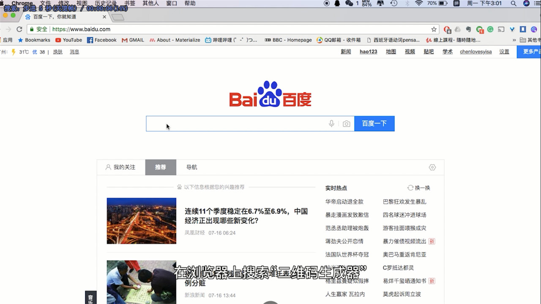541x304 pixels.
Task: Click the green Grammarly extension icon
Action: pyautogui.click(x=490, y=29)
